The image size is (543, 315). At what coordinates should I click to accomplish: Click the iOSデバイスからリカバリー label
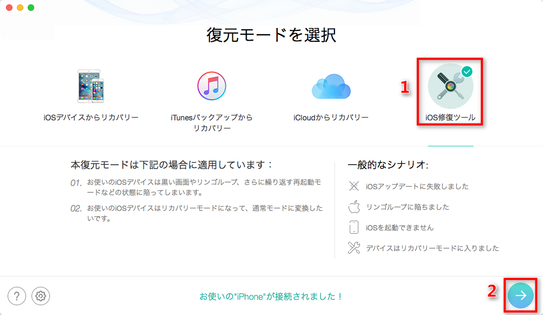pos(91,118)
